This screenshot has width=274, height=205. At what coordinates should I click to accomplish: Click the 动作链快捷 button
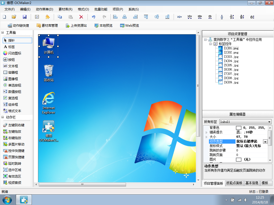(x=18, y=26)
